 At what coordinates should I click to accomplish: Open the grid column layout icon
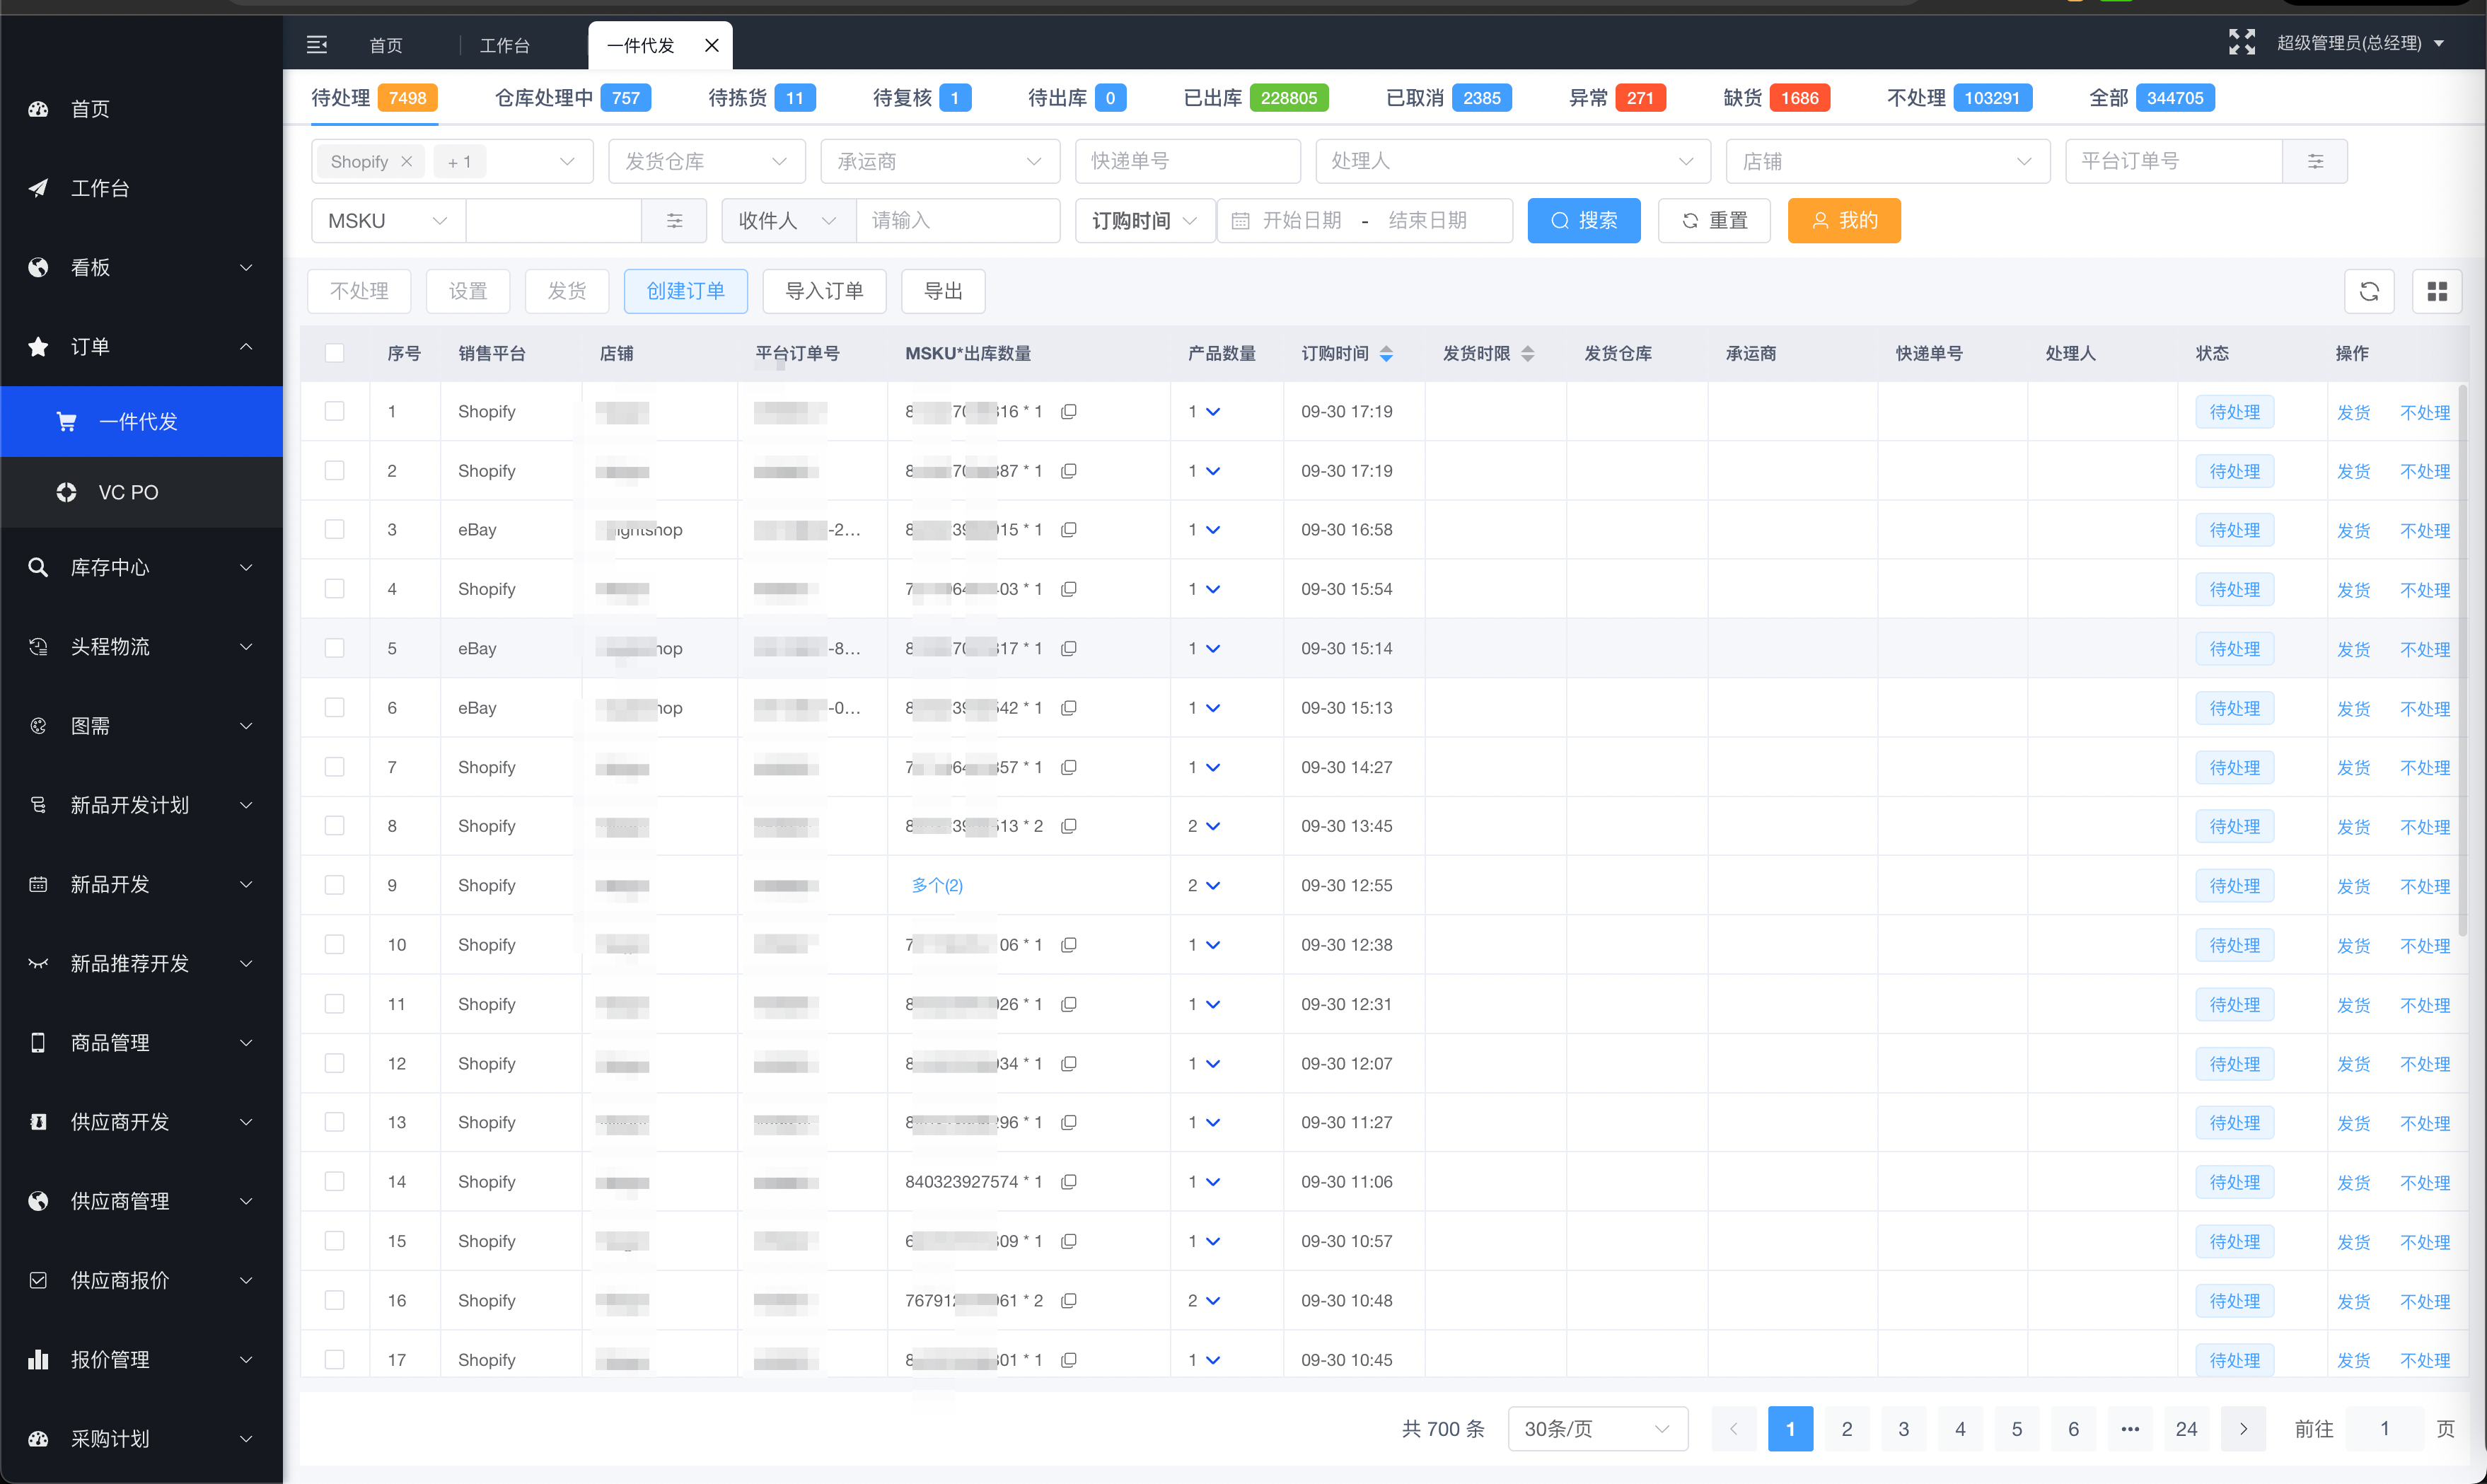pos(2436,291)
